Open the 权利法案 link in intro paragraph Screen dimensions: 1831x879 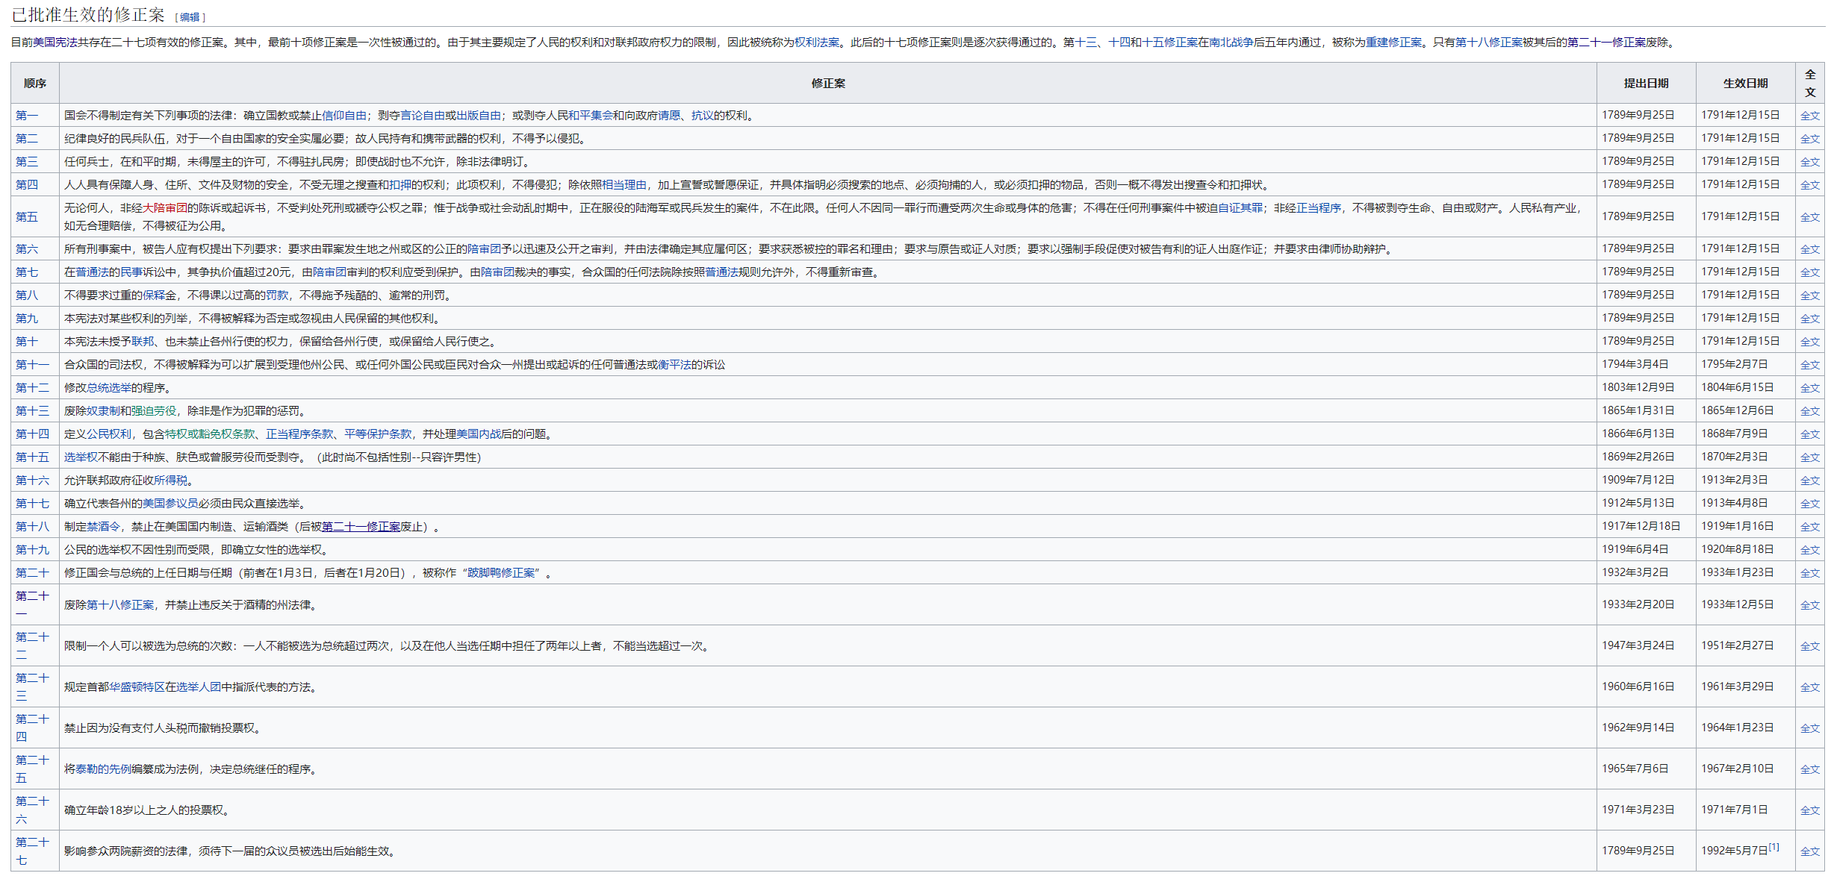(816, 43)
